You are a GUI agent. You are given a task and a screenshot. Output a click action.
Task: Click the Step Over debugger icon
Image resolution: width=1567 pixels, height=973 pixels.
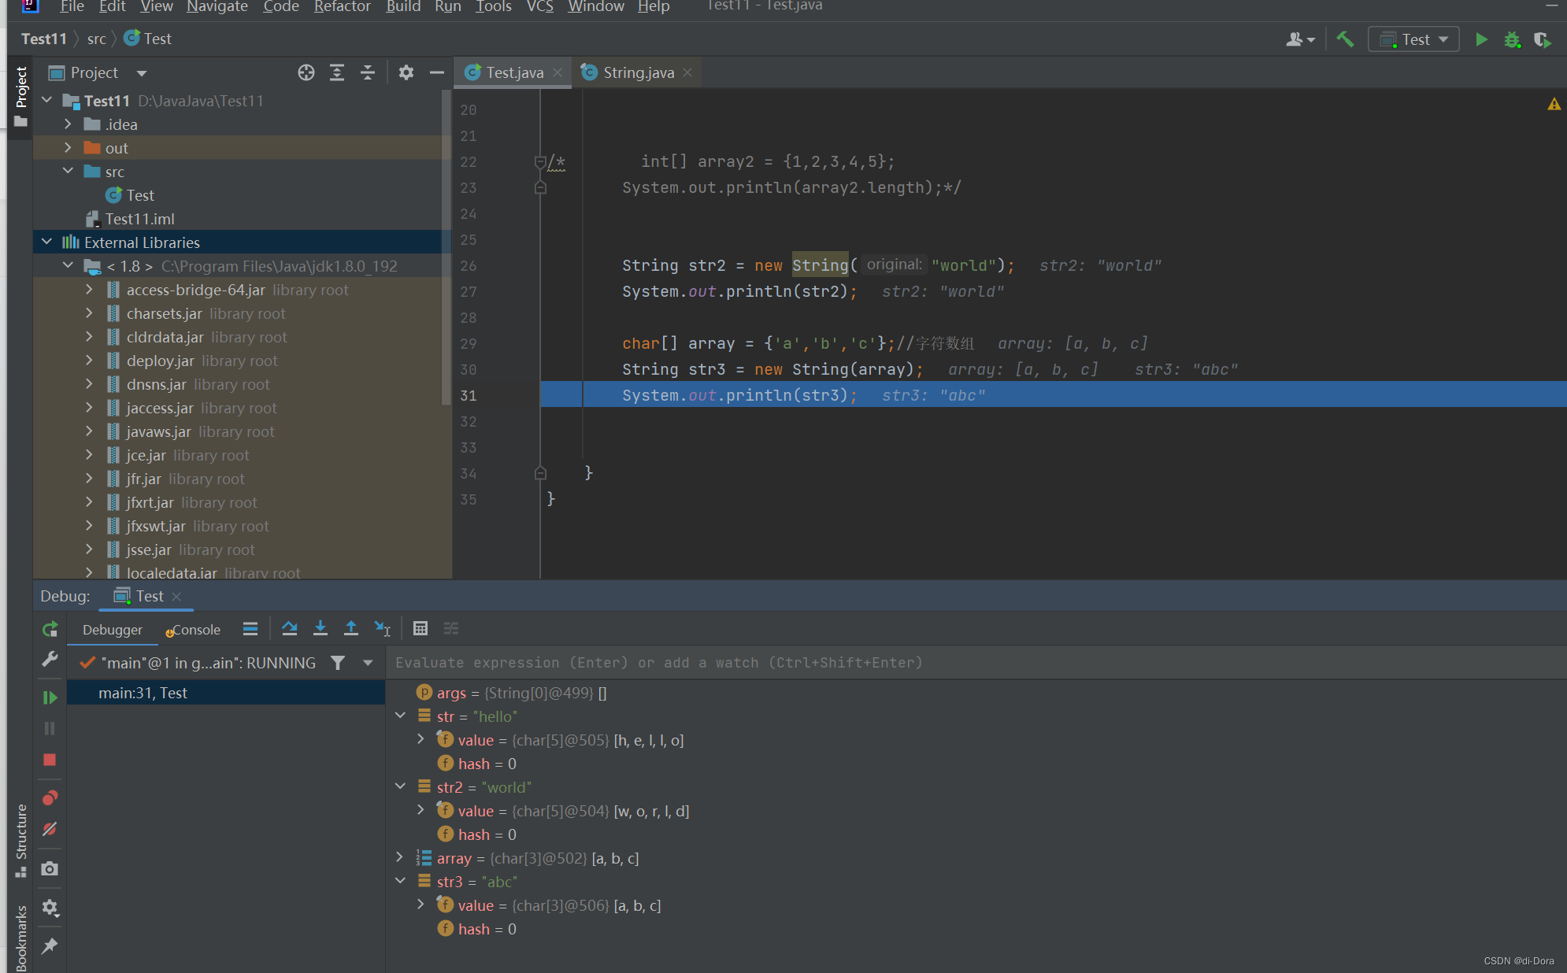pos(289,628)
